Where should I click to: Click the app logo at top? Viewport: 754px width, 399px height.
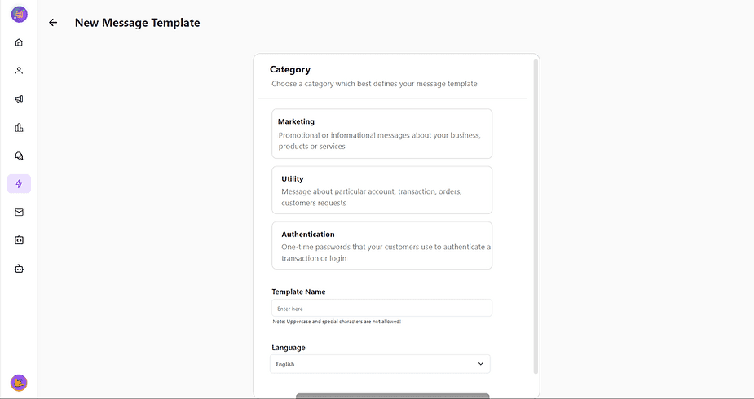point(19,14)
